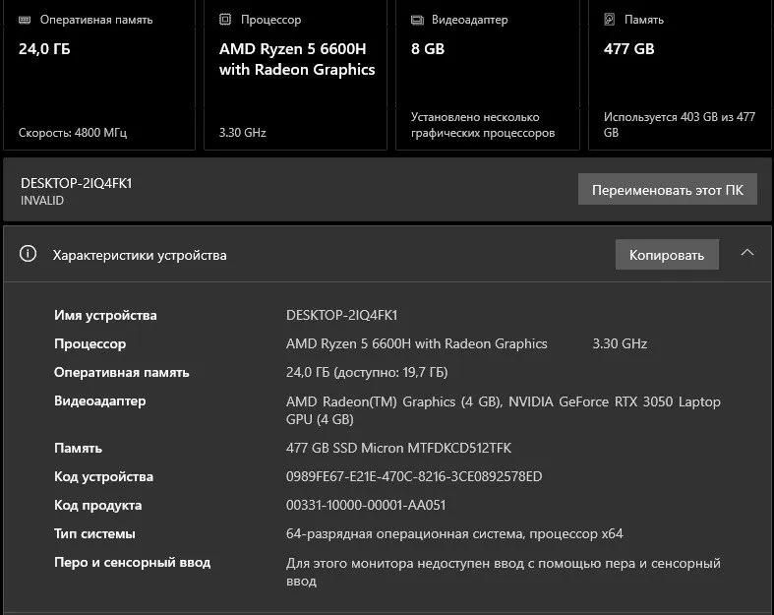
Task: Click the info icon beside Характеристики устройства
Action: (x=28, y=254)
